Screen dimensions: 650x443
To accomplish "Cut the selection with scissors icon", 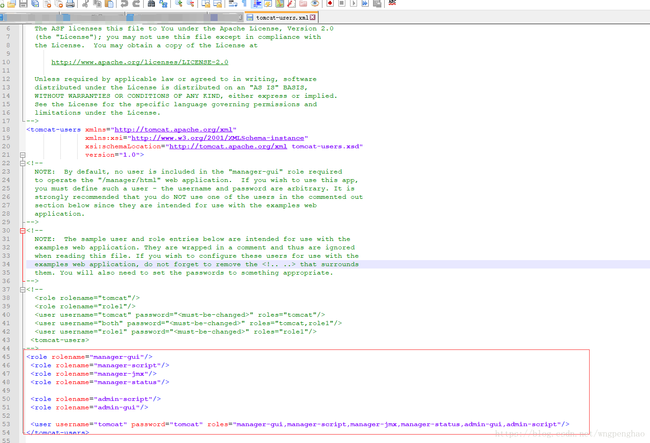I will click(85, 4).
